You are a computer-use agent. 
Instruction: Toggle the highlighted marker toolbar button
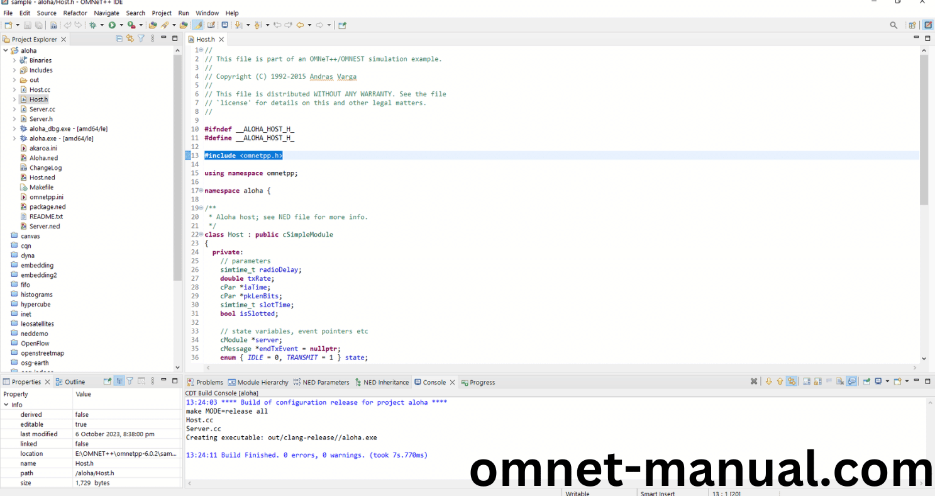tap(198, 25)
